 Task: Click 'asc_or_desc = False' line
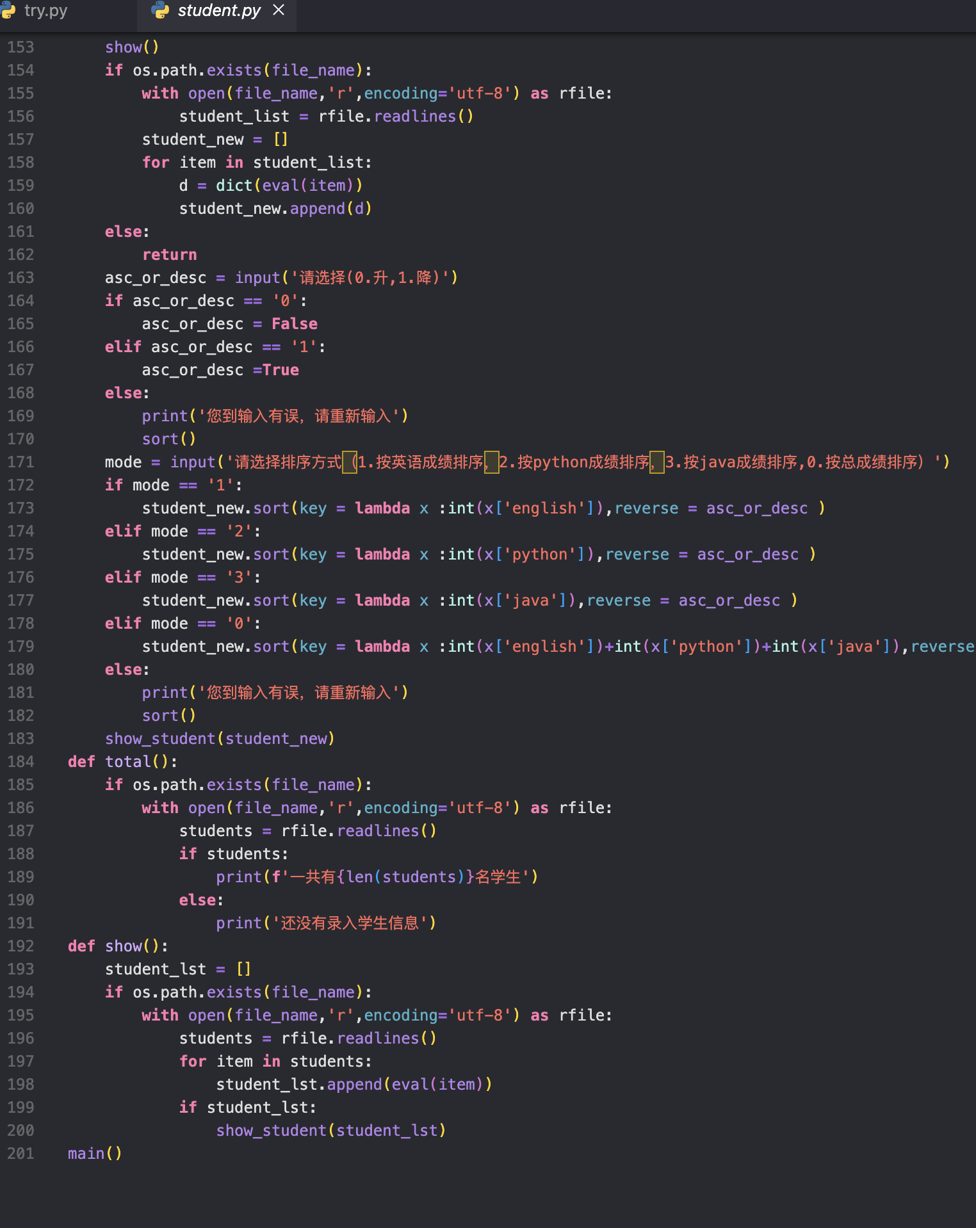[x=230, y=324]
